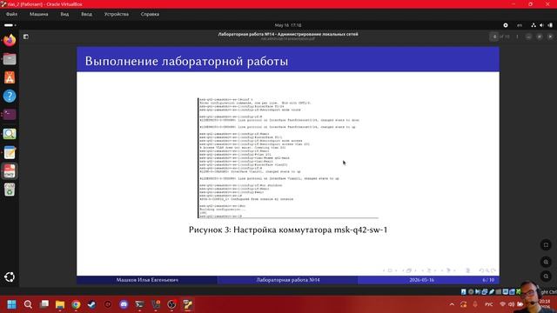The width and height of the screenshot is (557, 313).
Task: Open Windows taskbar Search
Action: (28, 304)
